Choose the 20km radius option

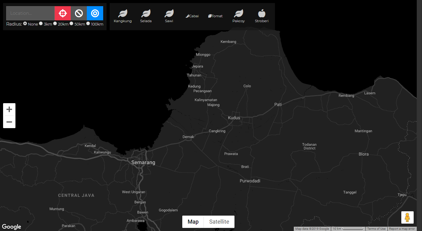(x=55, y=23)
